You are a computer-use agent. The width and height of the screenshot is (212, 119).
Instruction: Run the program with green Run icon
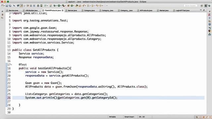point(59,6)
